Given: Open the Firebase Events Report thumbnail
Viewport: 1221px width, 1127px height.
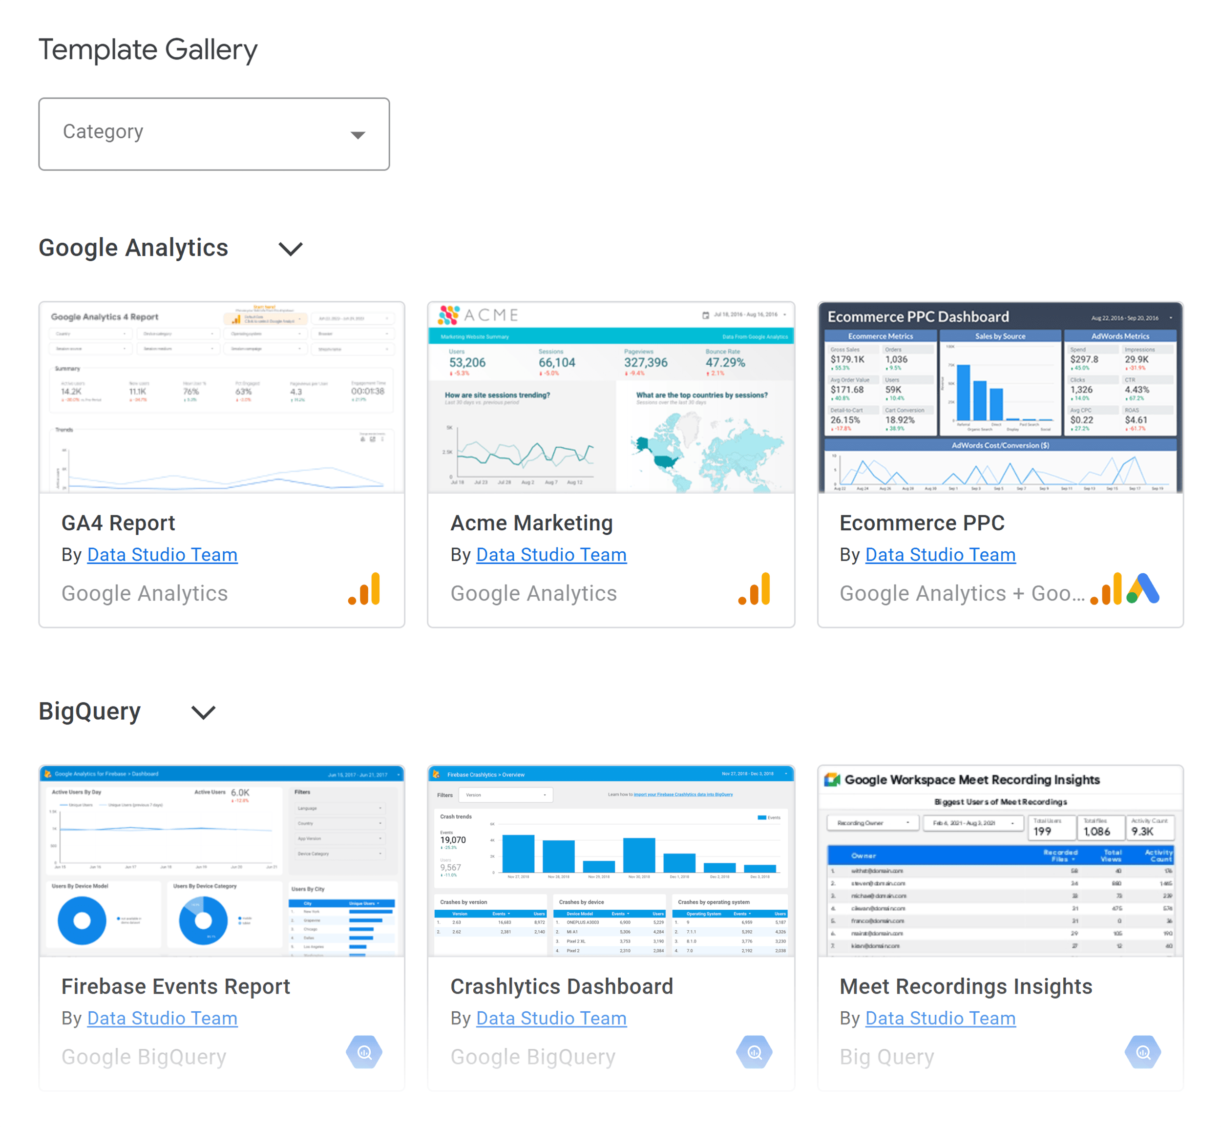Looking at the screenshot, I should 222,860.
